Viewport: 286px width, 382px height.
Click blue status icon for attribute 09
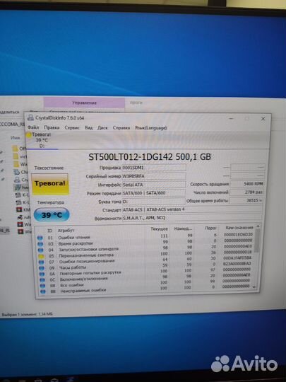click(42, 268)
